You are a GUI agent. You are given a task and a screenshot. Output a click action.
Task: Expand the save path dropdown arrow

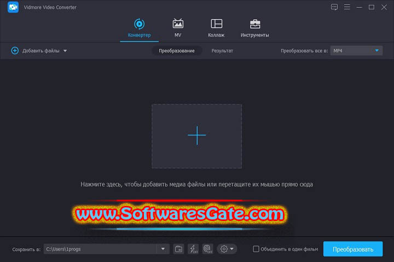coord(163,249)
